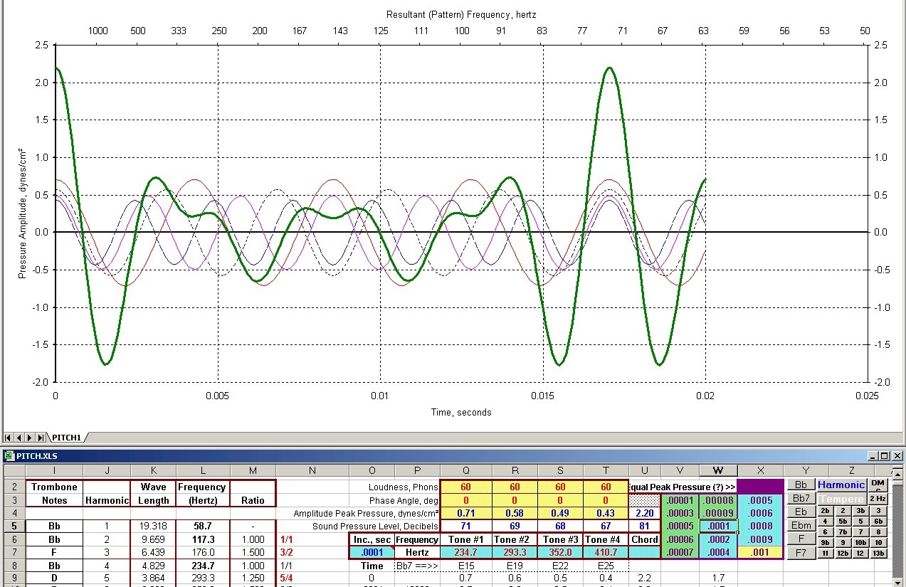Toggle the 2 Hz button
The width and height of the screenshot is (906, 587).
(x=878, y=499)
